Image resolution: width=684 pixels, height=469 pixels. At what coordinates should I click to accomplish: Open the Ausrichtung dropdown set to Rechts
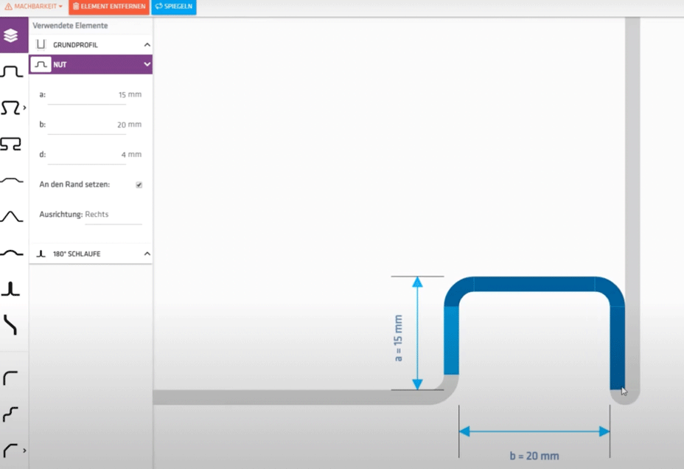112,215
